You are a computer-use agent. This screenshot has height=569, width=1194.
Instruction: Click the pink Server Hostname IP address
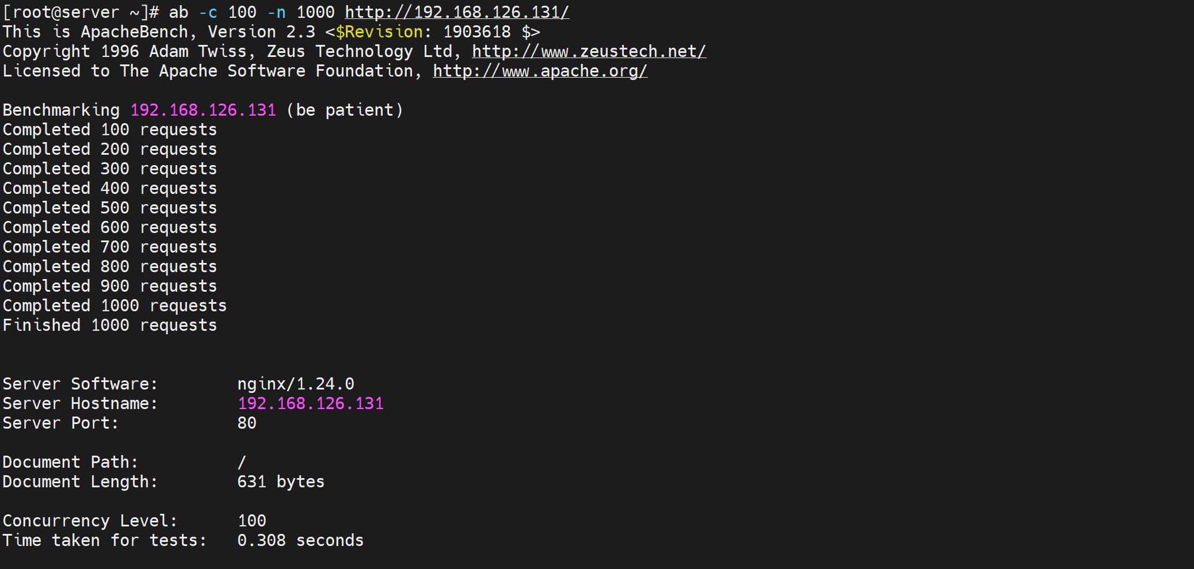pyautogui.click(x=310, y=403)
